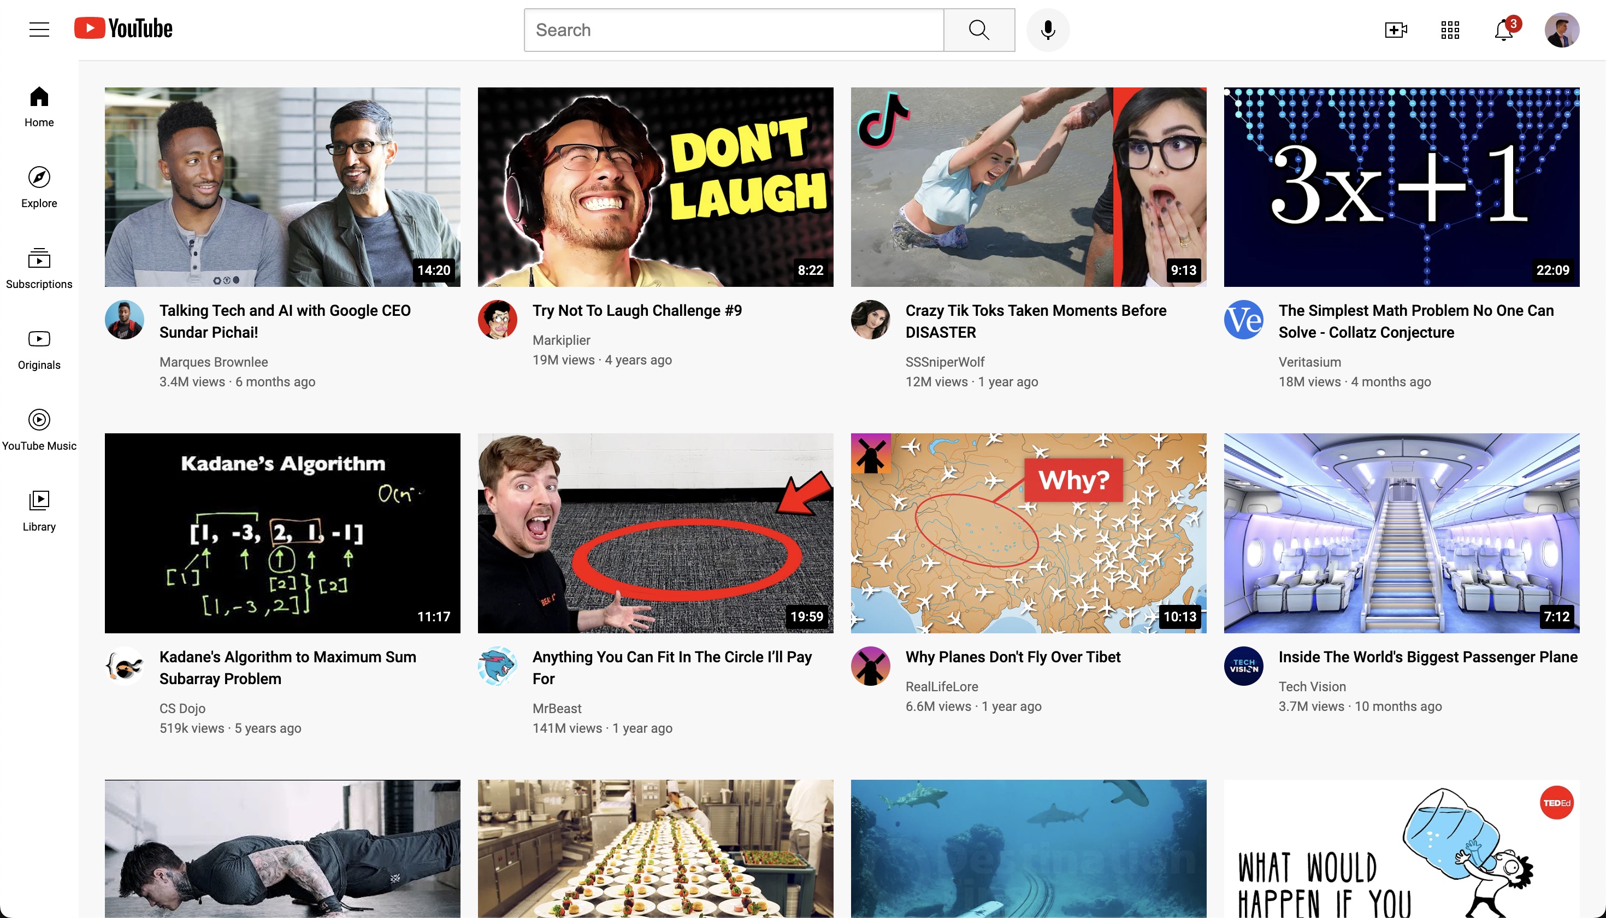Click the microphone search icon
This screenshot has width=1606, height=918.
tap(1047, 30)
